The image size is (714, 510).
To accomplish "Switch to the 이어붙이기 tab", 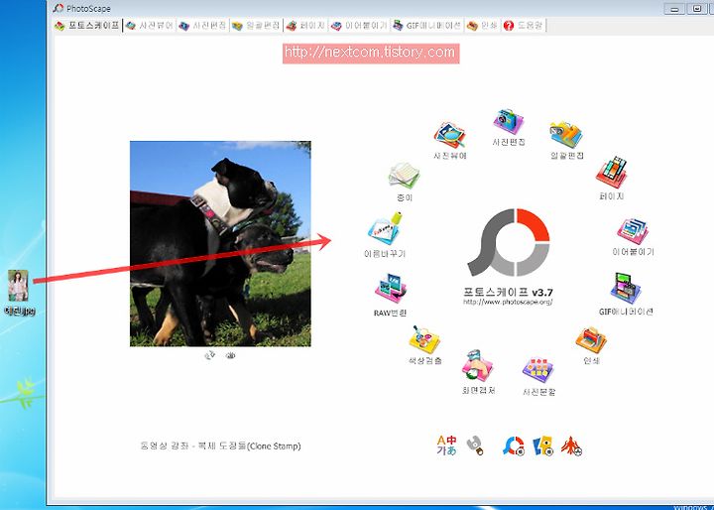I will click(x=359, y=26).
